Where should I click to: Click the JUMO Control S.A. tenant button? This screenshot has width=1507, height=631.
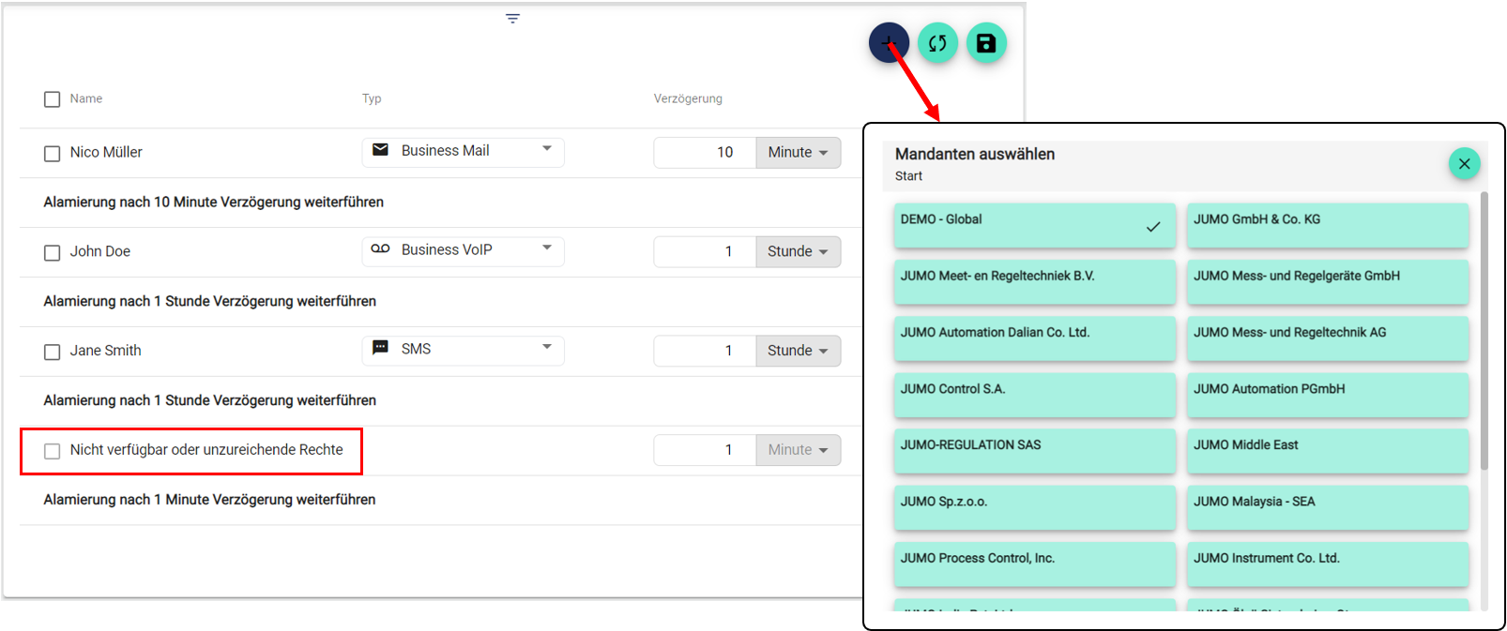click(1034, 395)
